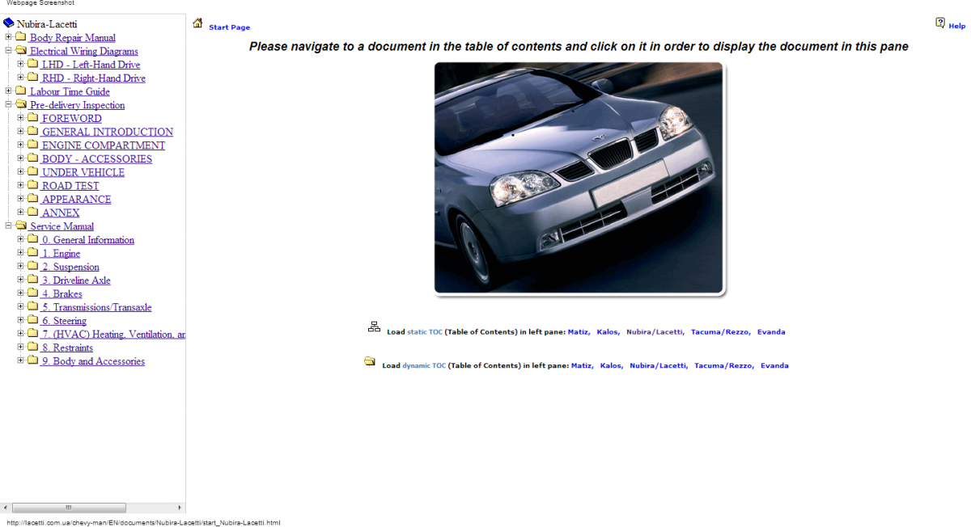Open 3. Driveline Axle in the tree

pyautogui.click(x=75, y=280)
